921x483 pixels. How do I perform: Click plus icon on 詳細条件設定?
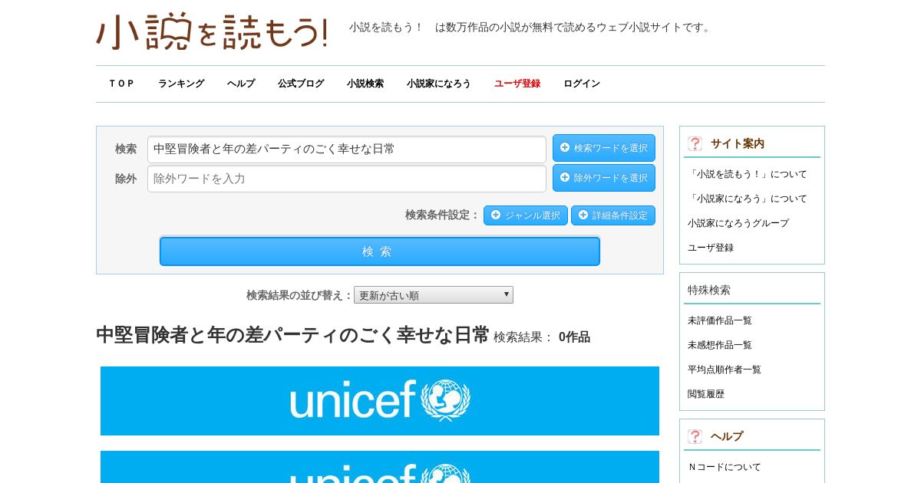583,215
